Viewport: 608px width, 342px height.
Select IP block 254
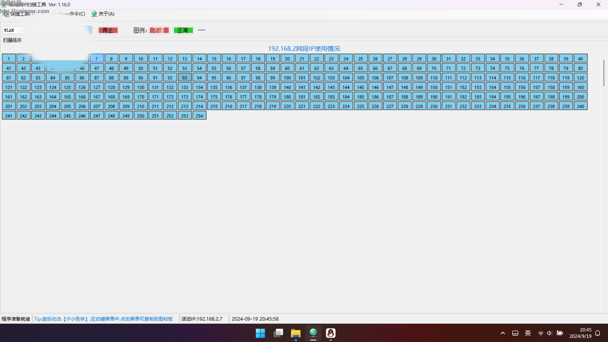[199, 115]
